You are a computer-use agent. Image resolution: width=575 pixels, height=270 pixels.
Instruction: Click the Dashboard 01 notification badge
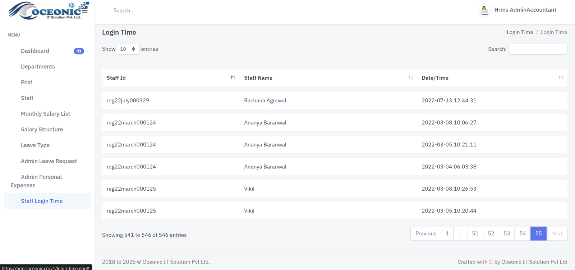79,51
